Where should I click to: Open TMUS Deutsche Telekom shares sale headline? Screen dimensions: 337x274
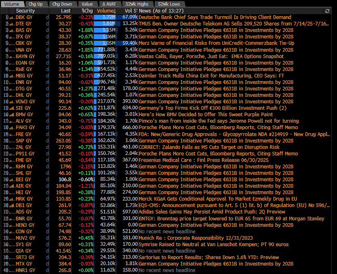coord(234,24)
